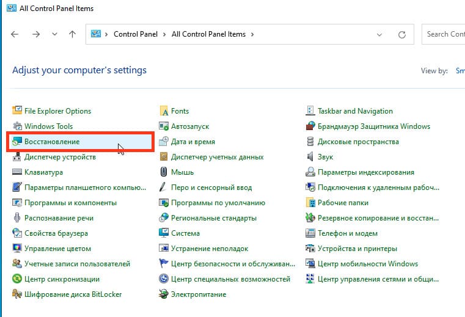Click the Windows Tools icon

[17, 126]
